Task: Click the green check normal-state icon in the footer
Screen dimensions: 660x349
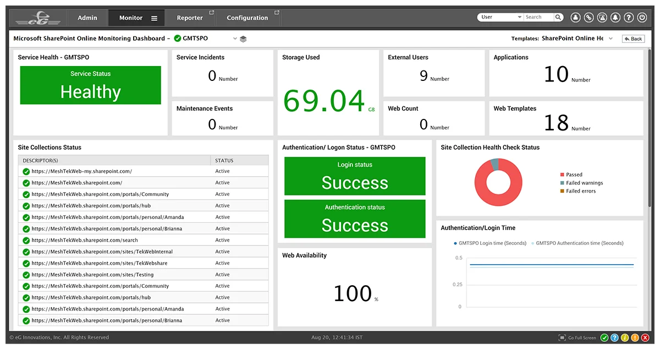Action: pos(604,337)
